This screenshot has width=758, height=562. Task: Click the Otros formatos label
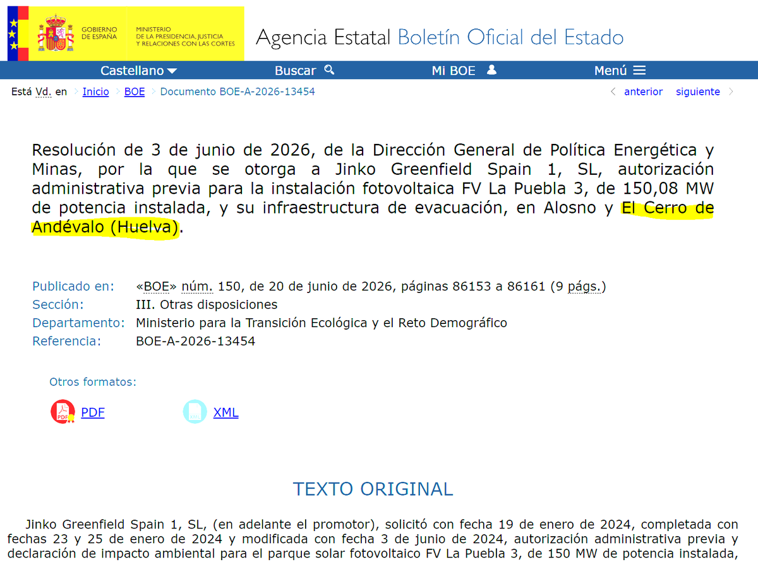tap(93, 382)
